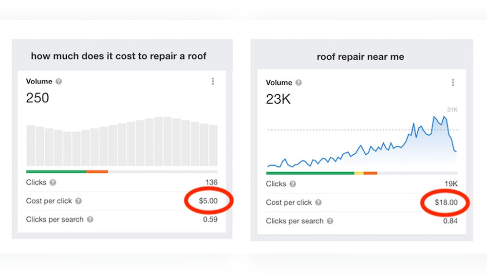
Task: Click the 0.59 clicks per search value
Action: [x=210, y=219]
